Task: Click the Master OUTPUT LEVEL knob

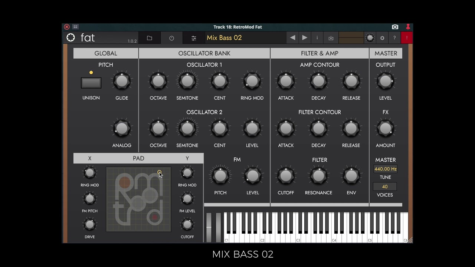Action: coord(386,81)
